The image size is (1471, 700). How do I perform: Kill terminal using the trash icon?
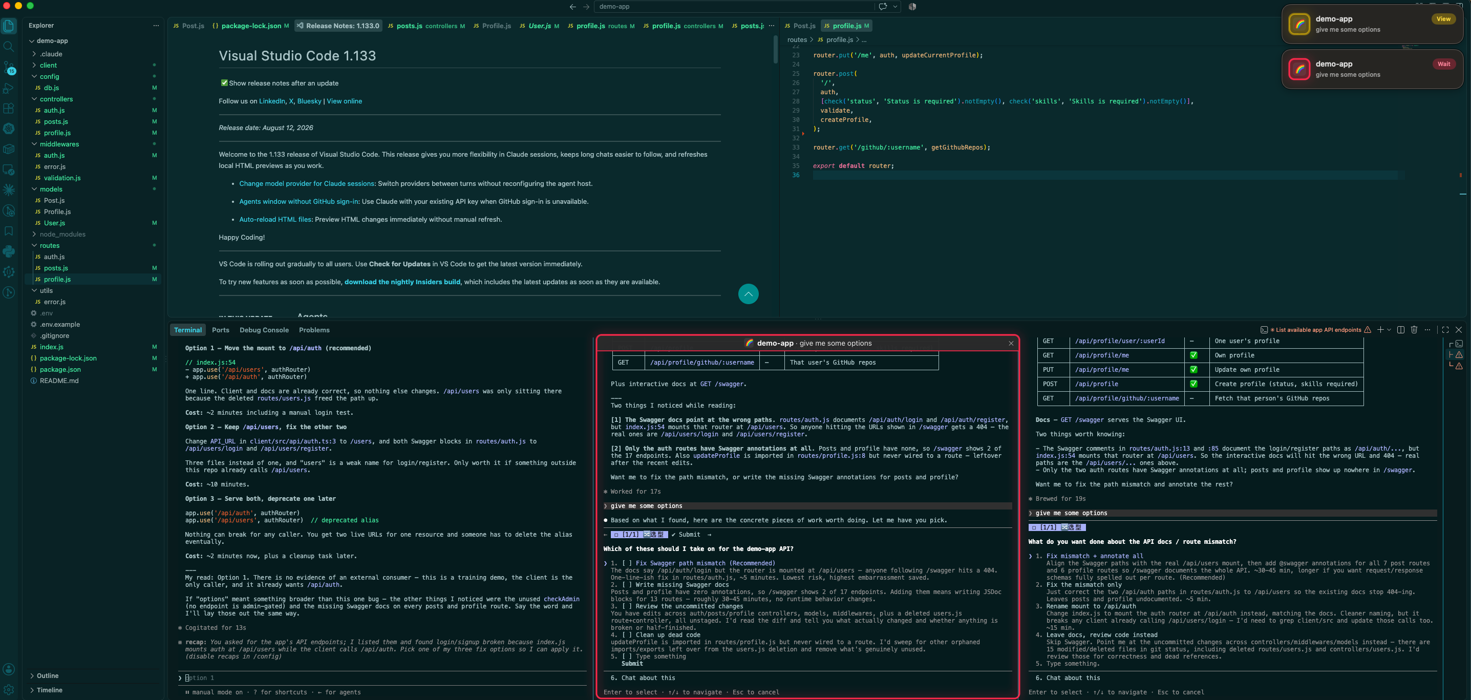[x=1414, y=329]
